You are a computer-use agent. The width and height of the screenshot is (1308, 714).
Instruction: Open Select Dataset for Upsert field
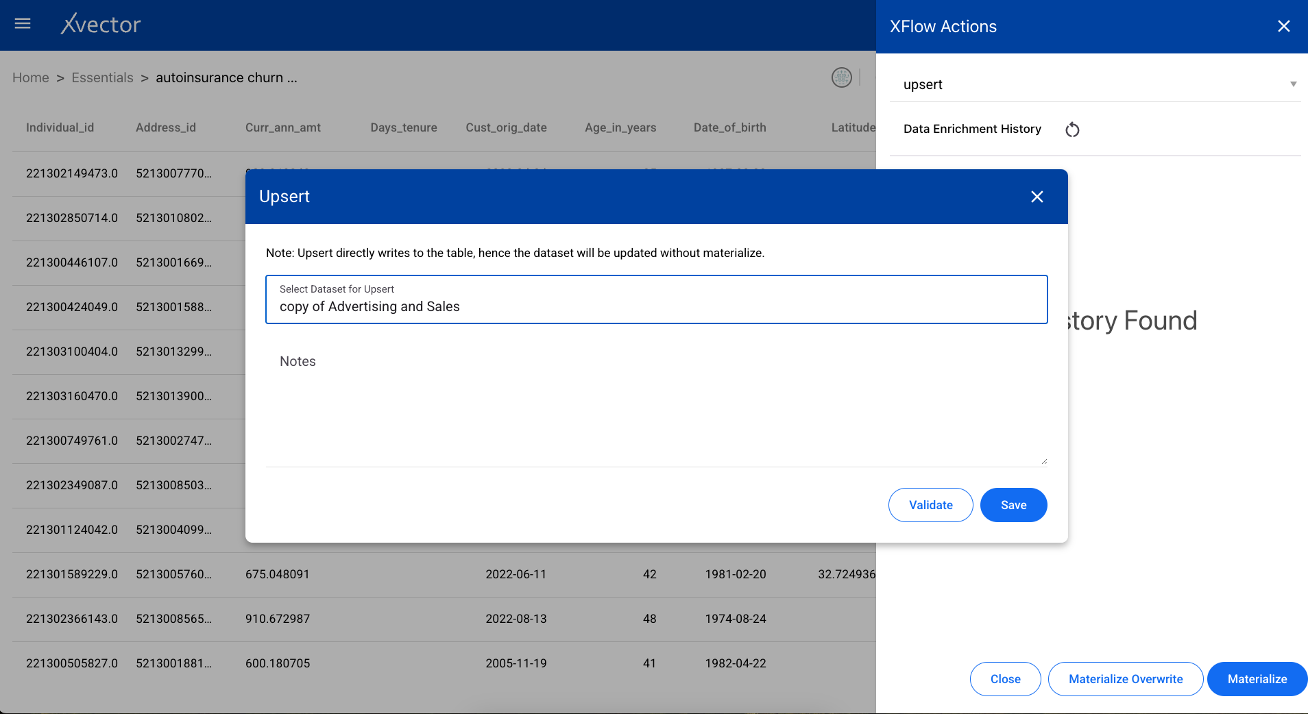click(x=657, y=299)
